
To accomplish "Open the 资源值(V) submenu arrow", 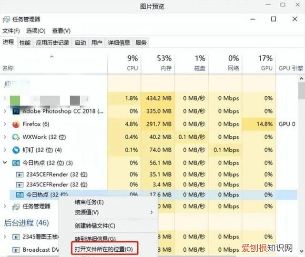I will (x=152, y=212).
